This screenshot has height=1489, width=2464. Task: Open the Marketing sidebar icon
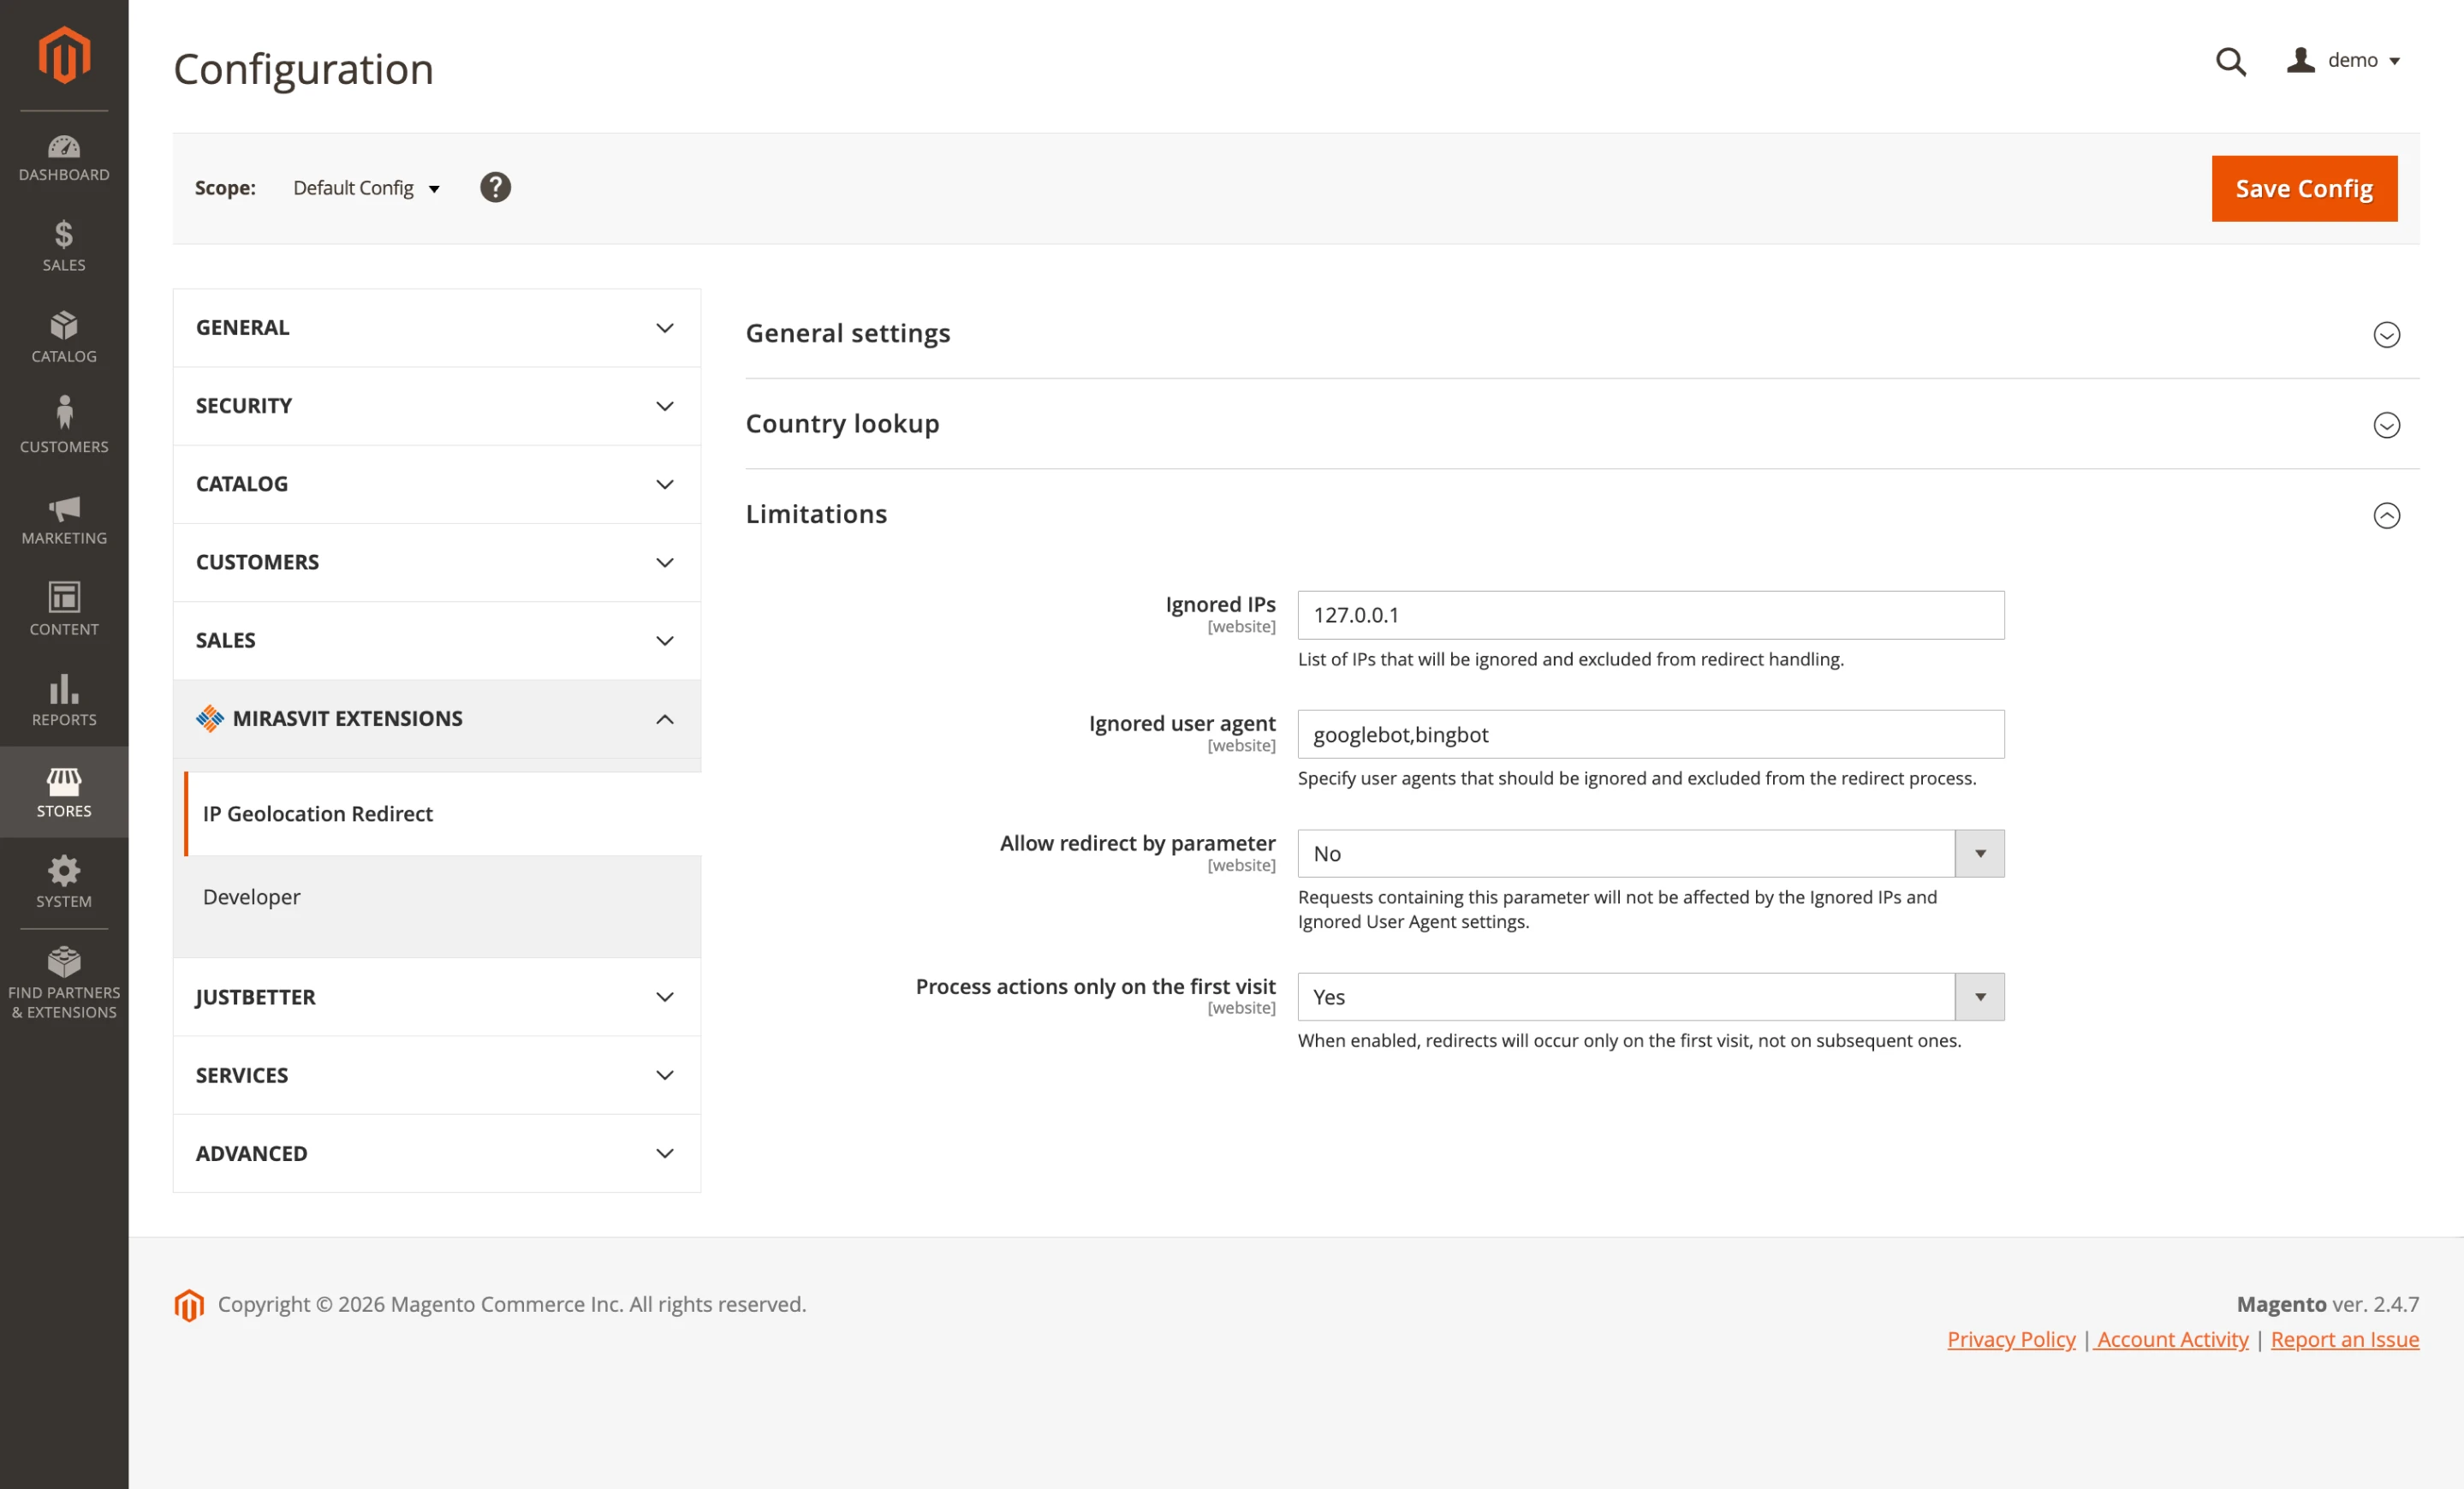(x=63, y=520)
